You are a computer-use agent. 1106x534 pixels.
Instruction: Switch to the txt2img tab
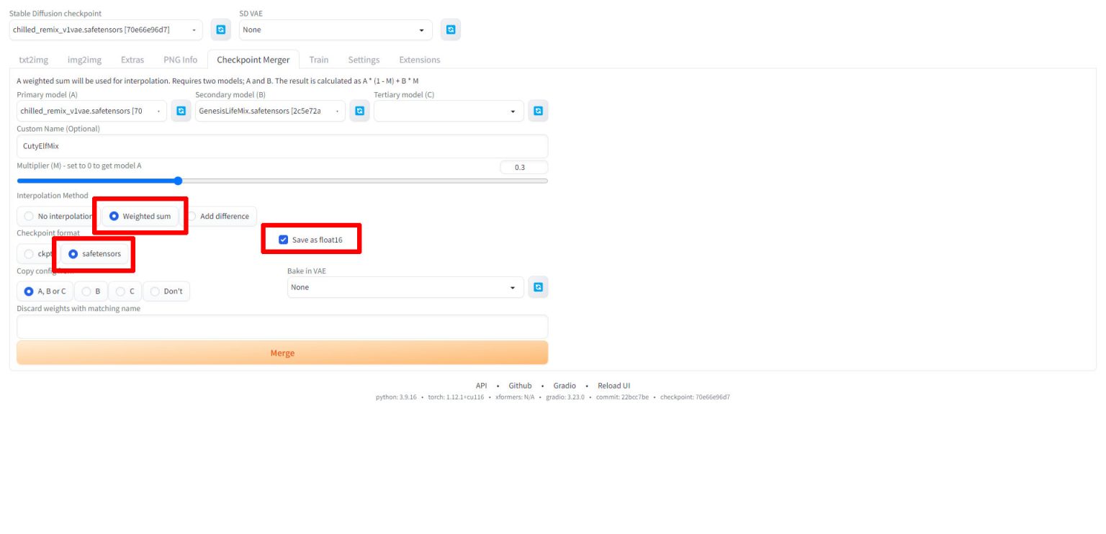click(33, 60)
